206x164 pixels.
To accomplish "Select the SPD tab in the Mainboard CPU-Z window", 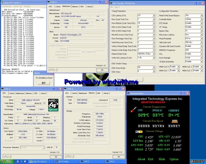I will [82, 6].
